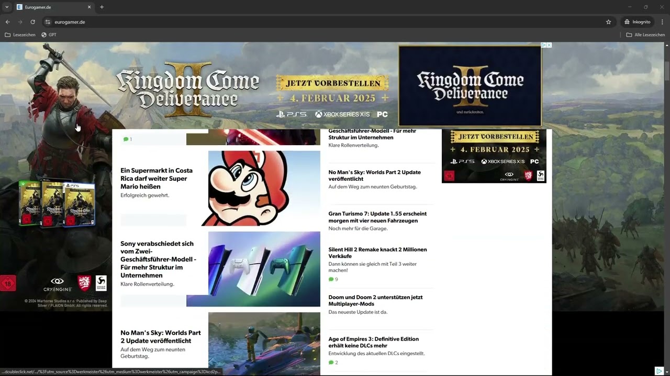Open Sony Zwei-Geschäftsführer-Modell article headline
Image resolution: width=670 pixels, height=376 pixels.
pyautogui.click(x=158, y=260)
